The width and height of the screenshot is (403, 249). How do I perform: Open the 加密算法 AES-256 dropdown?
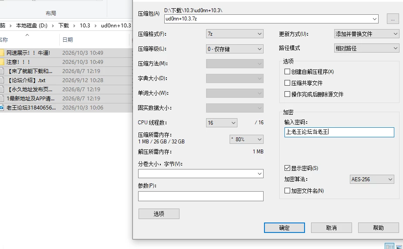[372, 179]
